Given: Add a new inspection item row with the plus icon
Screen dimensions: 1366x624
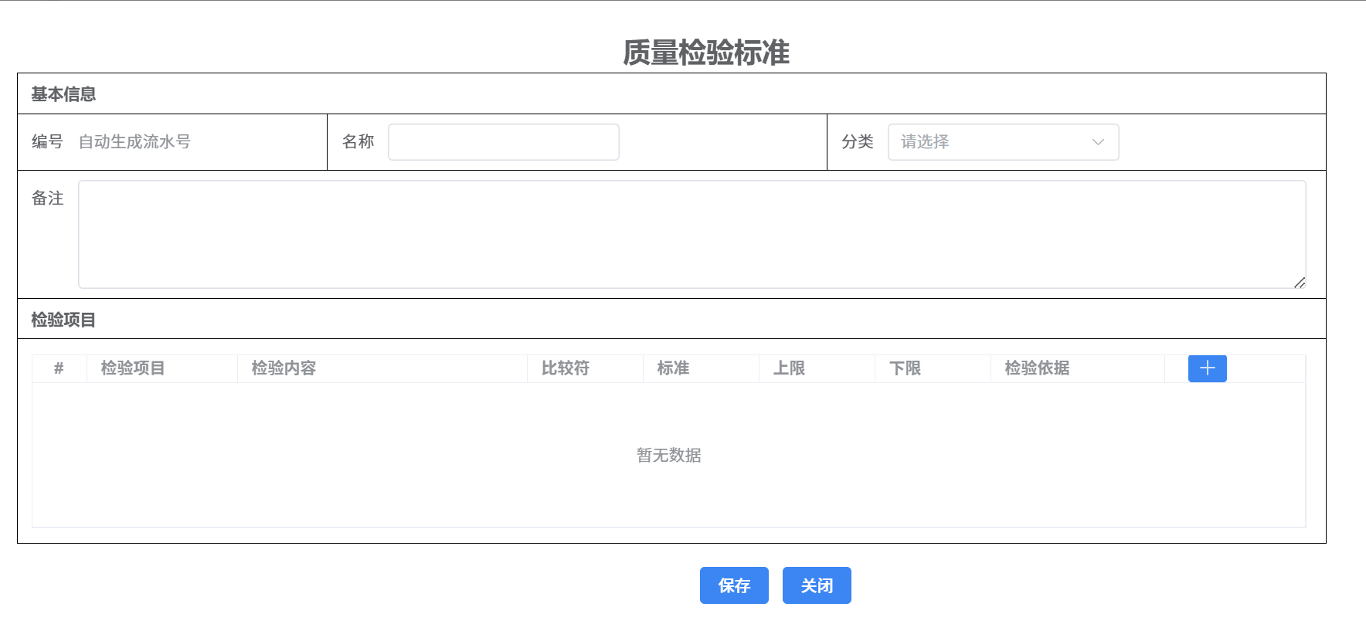Looking at the screenshot, I should click(x=1207, y=368).
